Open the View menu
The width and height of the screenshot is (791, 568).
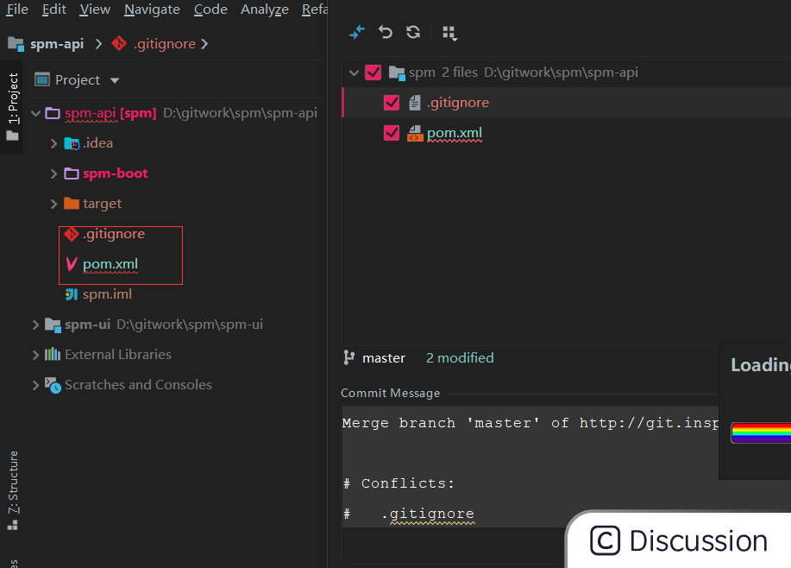click(95, 9)
